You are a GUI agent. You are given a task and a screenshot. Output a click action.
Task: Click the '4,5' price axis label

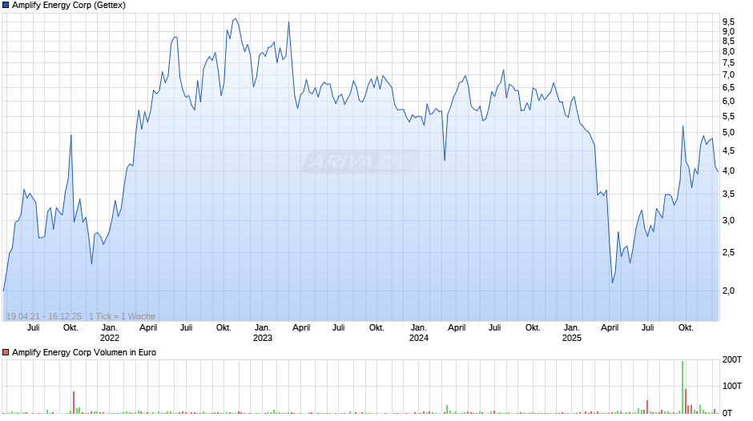click(728, 151)
